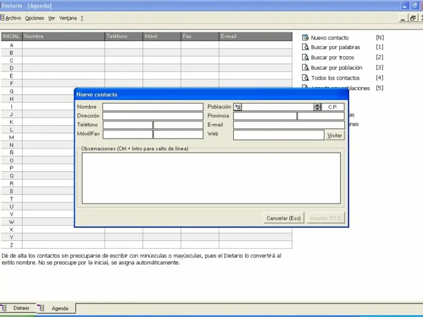Click the Todos los contactos magnifier icon

[305, 78]
